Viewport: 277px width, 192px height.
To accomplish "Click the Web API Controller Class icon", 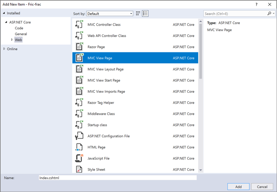I will [x=79, y=35].
